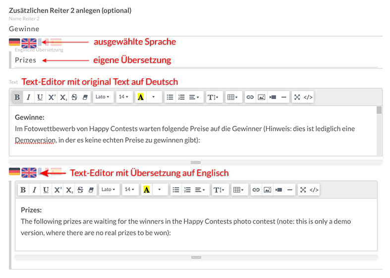Toggle fullscreen in English translation editor
The width and height of the screenshot is (390, 278).
[x=303, y=190]
